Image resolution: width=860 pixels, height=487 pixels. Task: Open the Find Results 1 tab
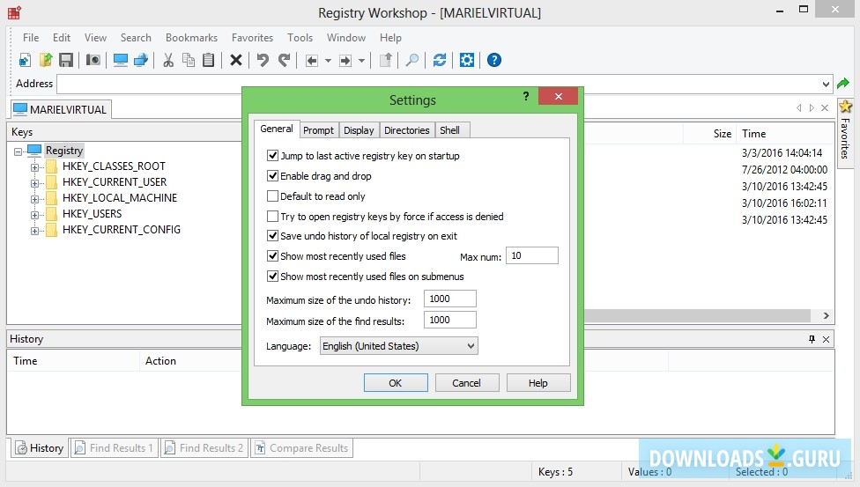click(x=115, y=448)
